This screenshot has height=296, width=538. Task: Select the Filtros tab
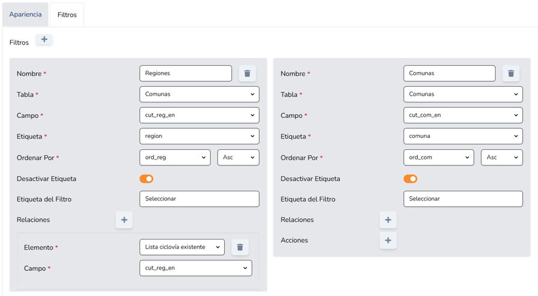tap(67, 15)
